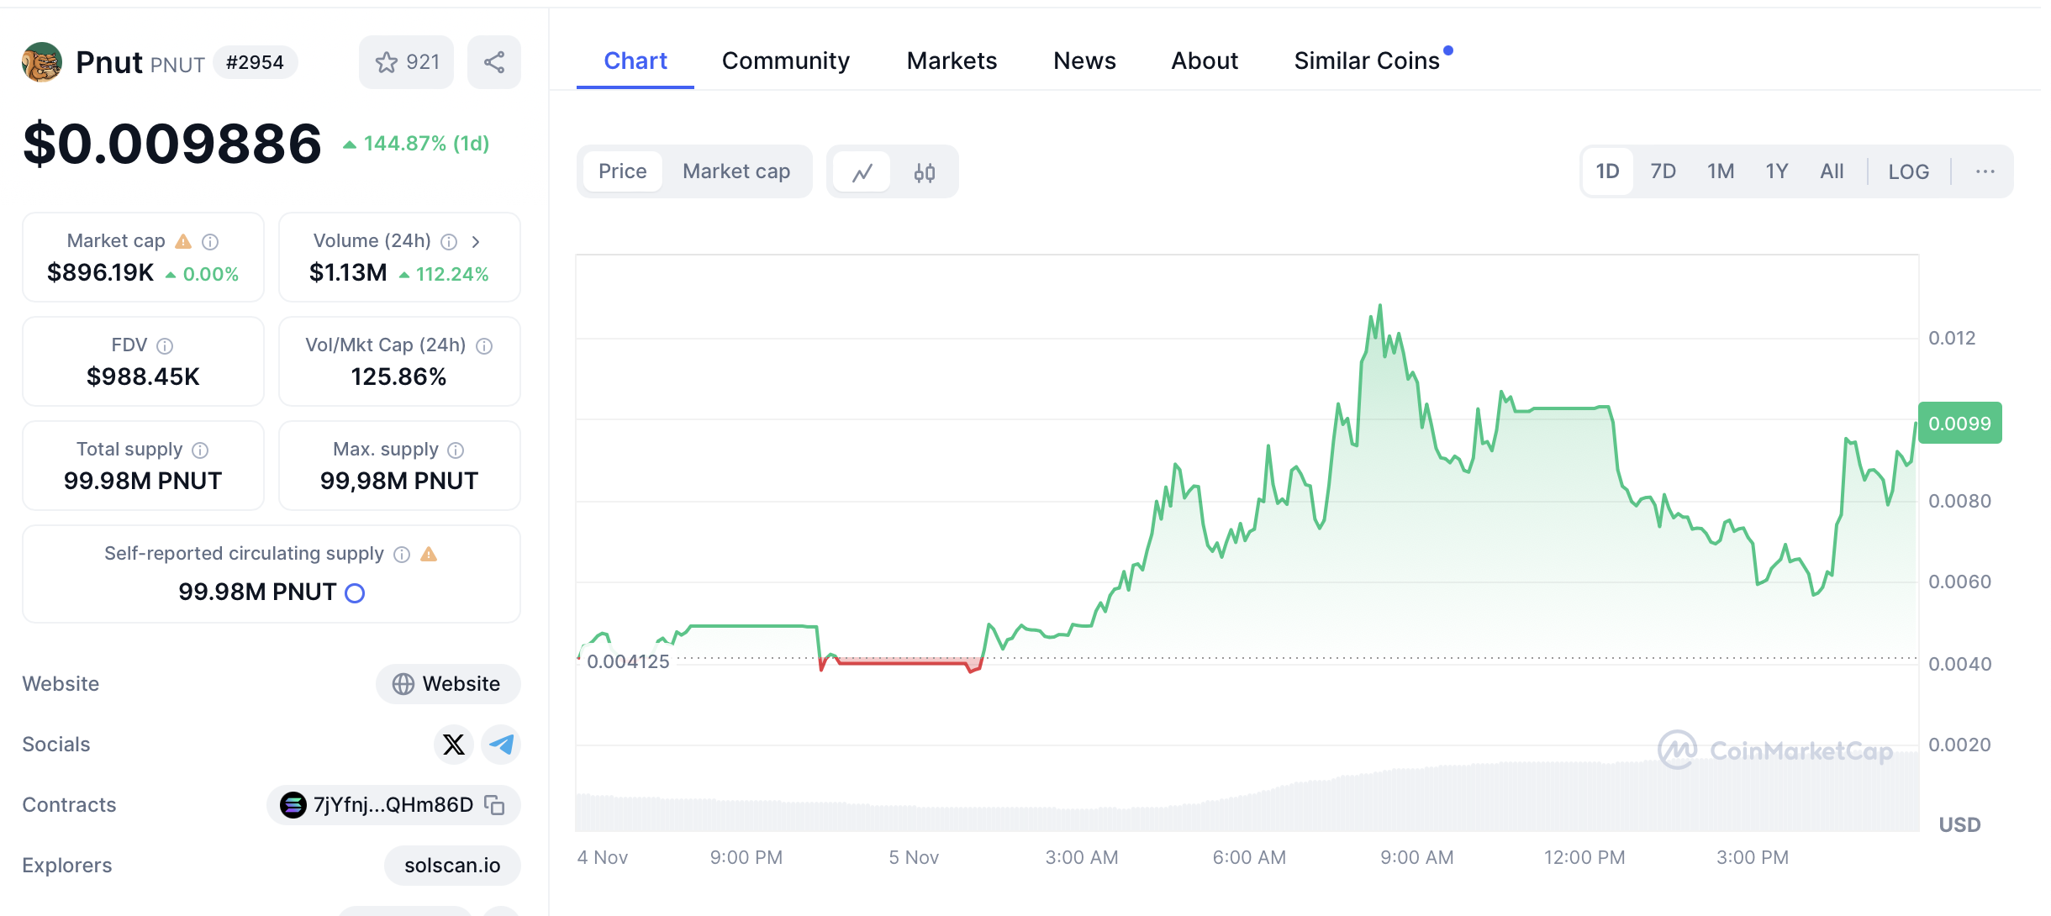This screenshot has width=2051, height=916.
Task: Click the FDV info icon
Action: click(x=166, y=346)
